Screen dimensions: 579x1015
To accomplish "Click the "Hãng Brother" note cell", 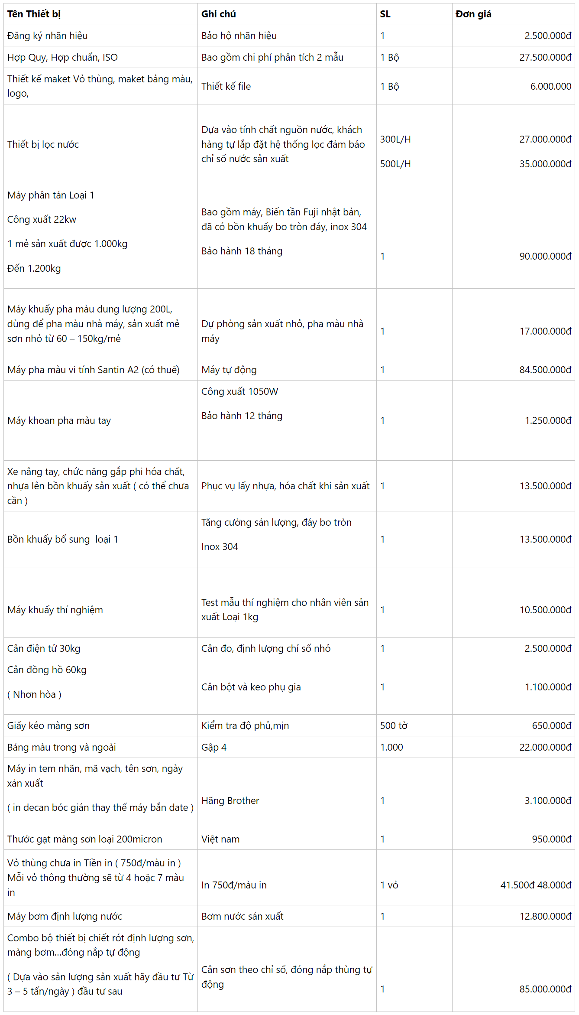I will (x=230, y=800).
